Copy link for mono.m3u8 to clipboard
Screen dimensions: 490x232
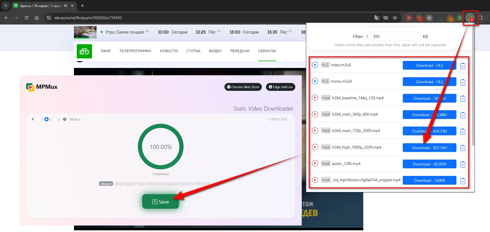click(x=463, y=82)
